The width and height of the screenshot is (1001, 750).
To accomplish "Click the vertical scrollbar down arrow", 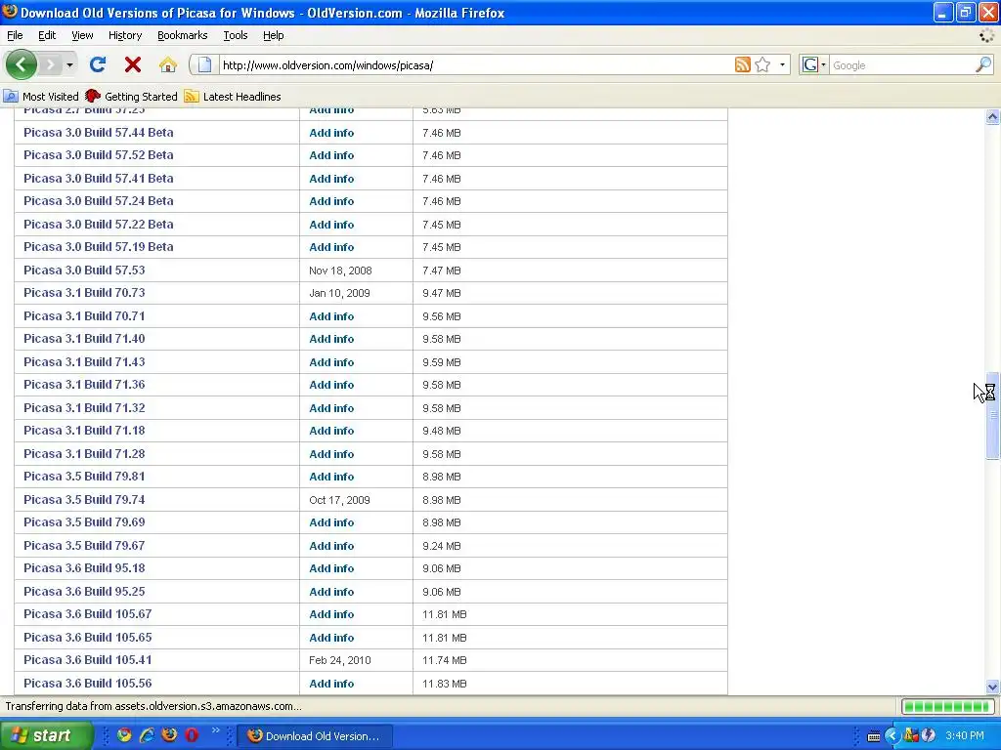I will [992, 687].
